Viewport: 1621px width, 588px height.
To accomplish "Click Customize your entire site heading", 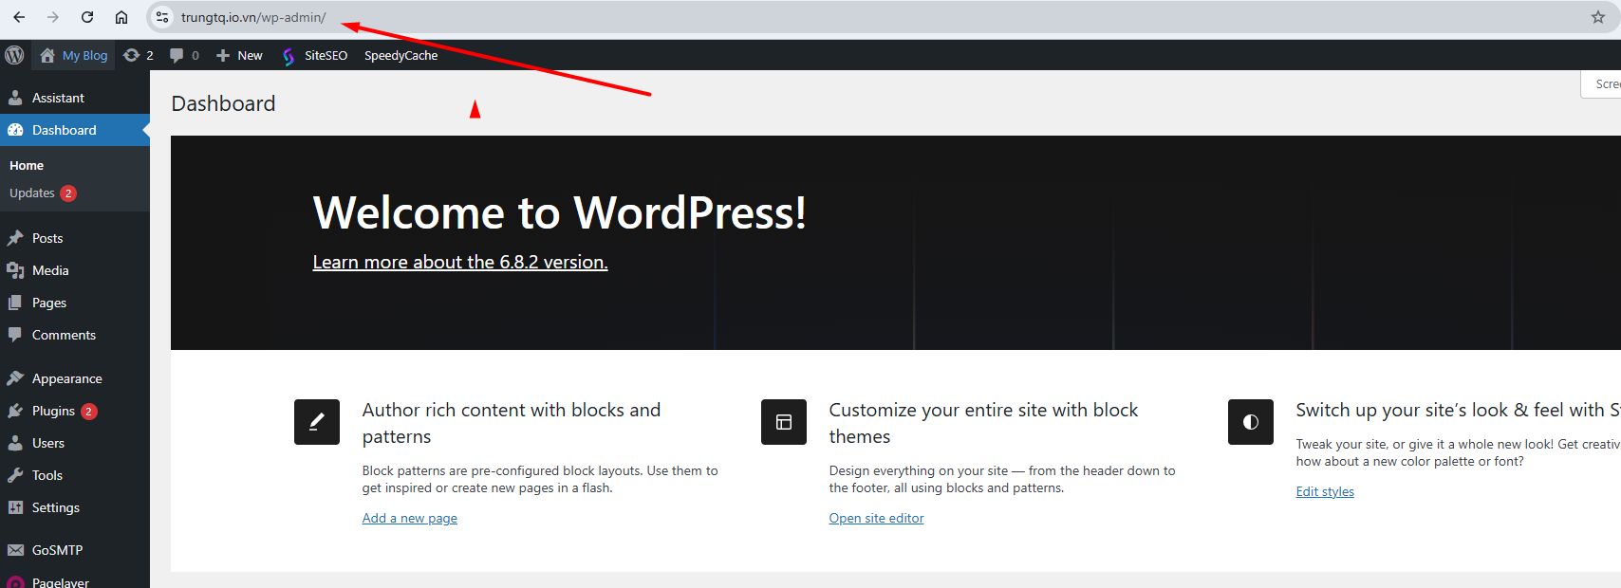I will 983,423.
